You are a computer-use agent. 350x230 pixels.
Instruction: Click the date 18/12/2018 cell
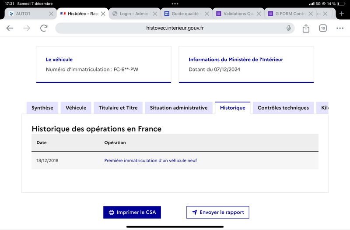[x=47, y=160]
